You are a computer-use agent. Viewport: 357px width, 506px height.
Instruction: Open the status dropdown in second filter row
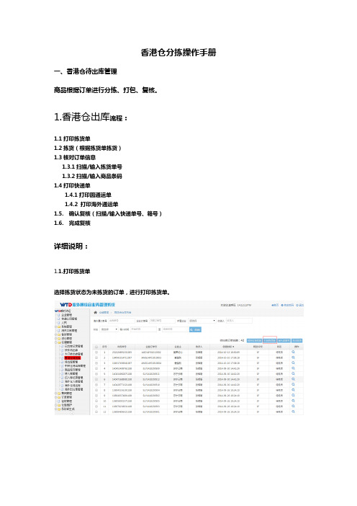(x=109, y=329)
